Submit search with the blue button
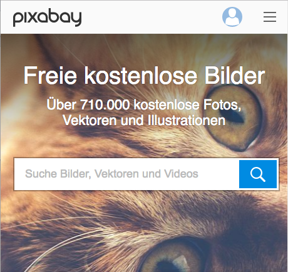 coord(258,174)
